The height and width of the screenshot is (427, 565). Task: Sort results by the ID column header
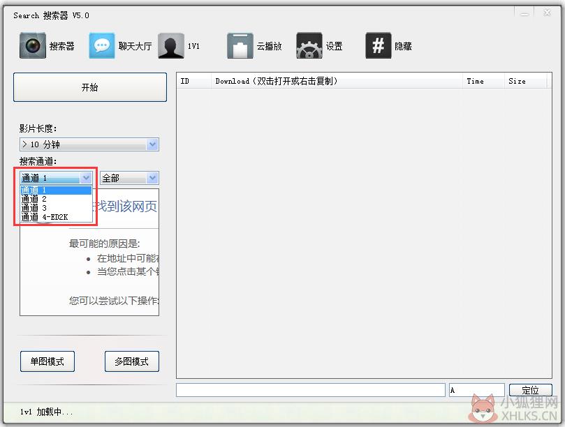(194, 81)
